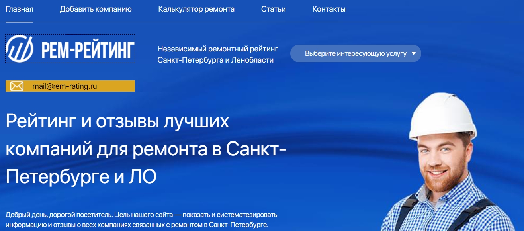Open Калькулятор ремонта from the top menu
Image resolution: width=524 pixels, height=231 pixels.
coord(196,9)
